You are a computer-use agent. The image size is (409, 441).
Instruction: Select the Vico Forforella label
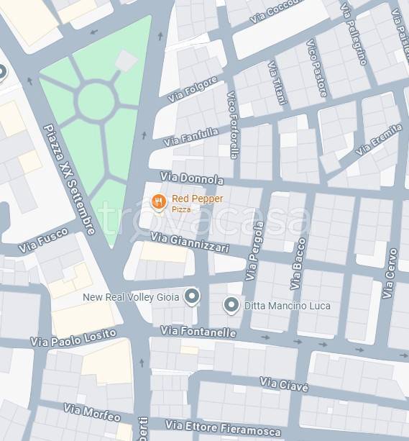[x=232, y=125]
